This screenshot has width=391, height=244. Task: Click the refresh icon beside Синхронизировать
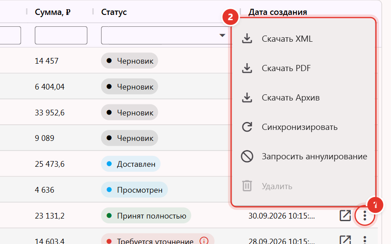pos(247,127)
